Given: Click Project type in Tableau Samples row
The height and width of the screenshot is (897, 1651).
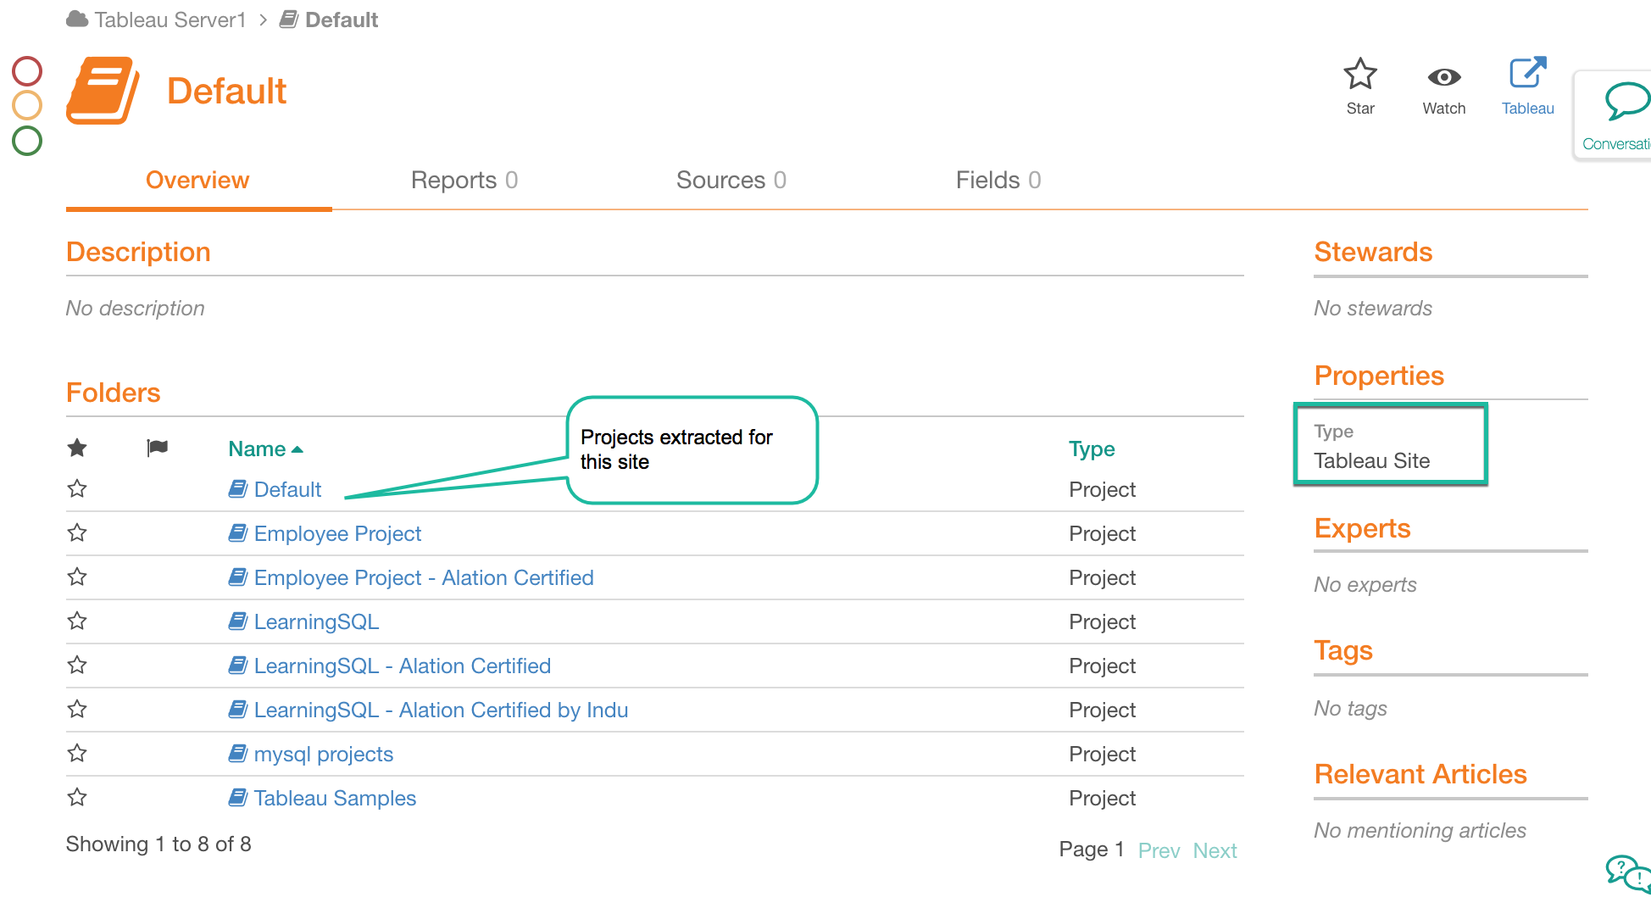Looking at the screenshot, I should click(1102, 798).
